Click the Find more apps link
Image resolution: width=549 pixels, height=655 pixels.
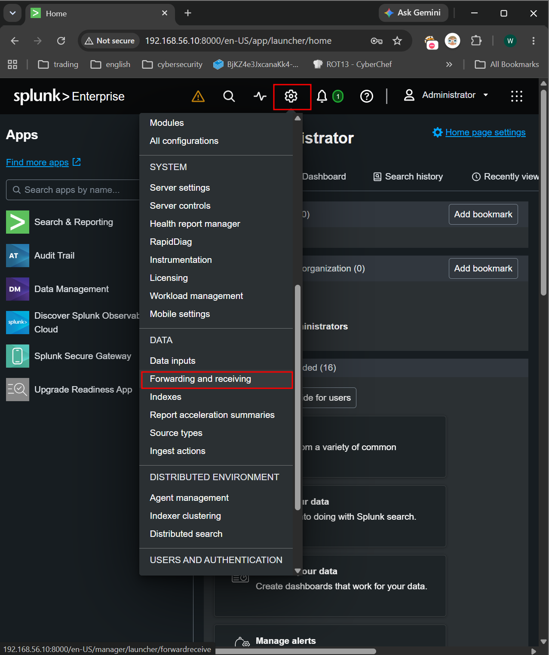tap(43, 162)
